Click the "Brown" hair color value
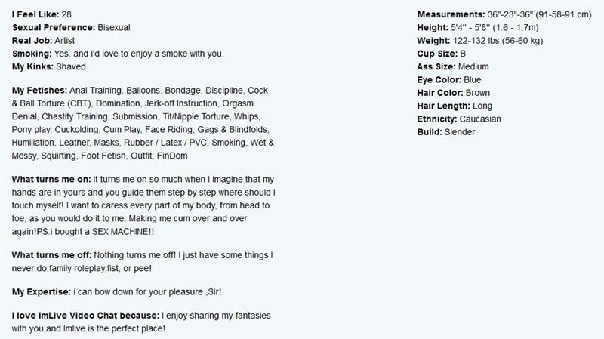The image size is (604, 339). point(478,93)
